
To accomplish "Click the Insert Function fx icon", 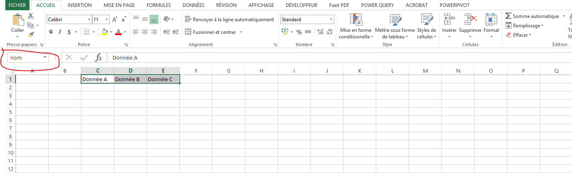I will 99,58.
